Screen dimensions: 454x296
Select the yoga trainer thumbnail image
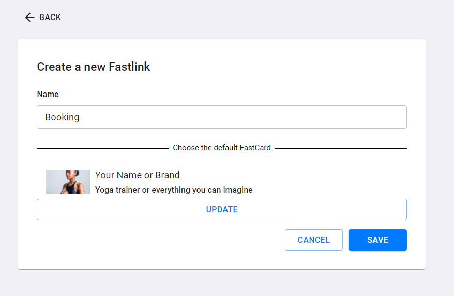coord(68,182)
